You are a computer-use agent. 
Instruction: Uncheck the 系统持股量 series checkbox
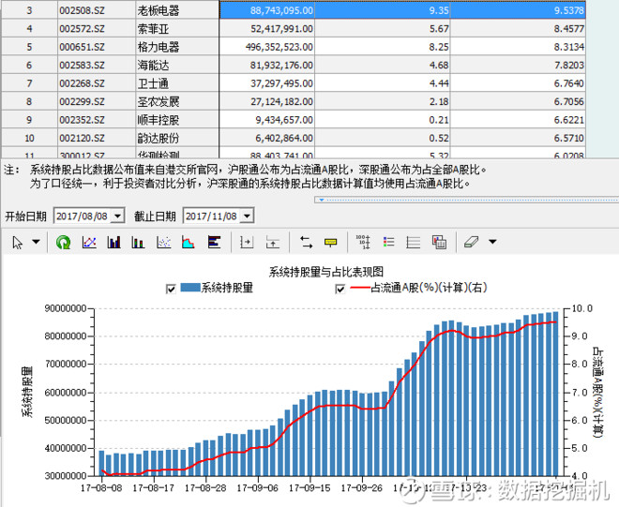[x=171, y=289]
